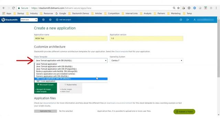Open the user profile icon
This screenshot has width=220, height=123.
tap(195, 20)
